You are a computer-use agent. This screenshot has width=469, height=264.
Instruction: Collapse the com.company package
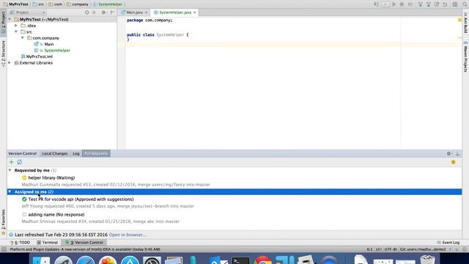(x=23, y=38)
